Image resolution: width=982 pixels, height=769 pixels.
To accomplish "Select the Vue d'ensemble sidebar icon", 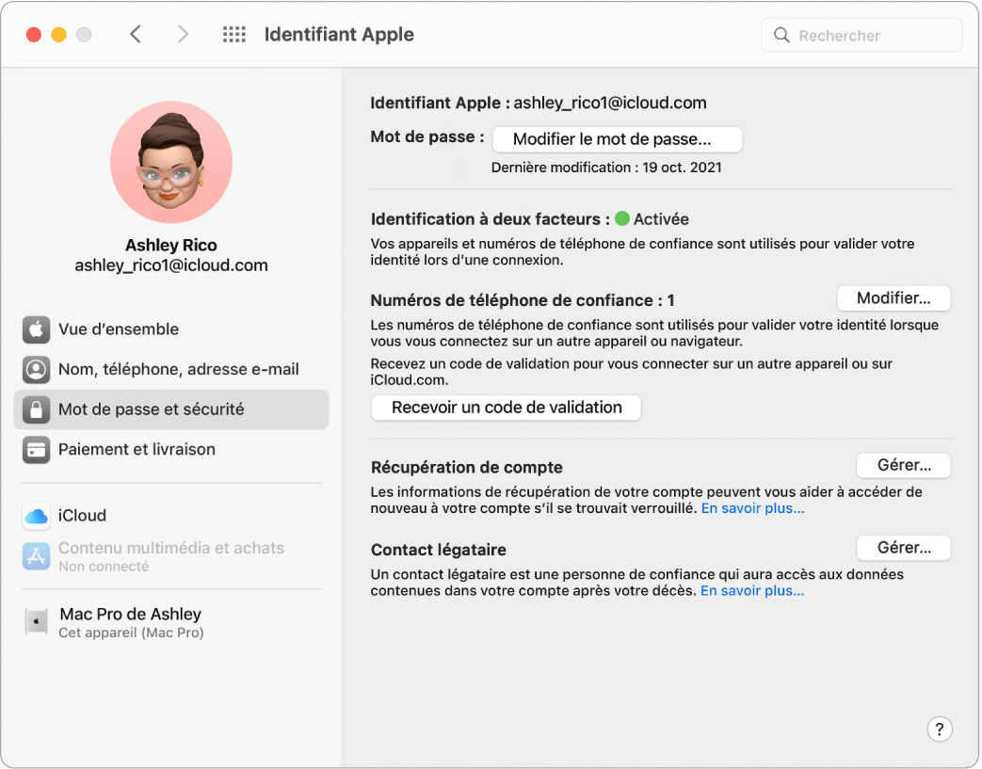I will (x=36, y=329).
